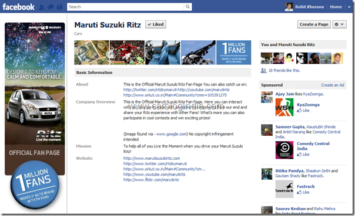Image resolution: width=355 pixels, height=216 pixels.
Task: Open the friend requests icon
Action: point(42,7)
